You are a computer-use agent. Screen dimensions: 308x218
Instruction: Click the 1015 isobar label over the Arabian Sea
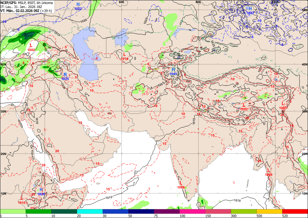[x=109, y=197]
